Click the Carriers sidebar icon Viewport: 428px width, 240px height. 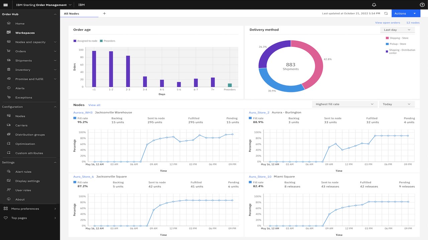(9, 125)
